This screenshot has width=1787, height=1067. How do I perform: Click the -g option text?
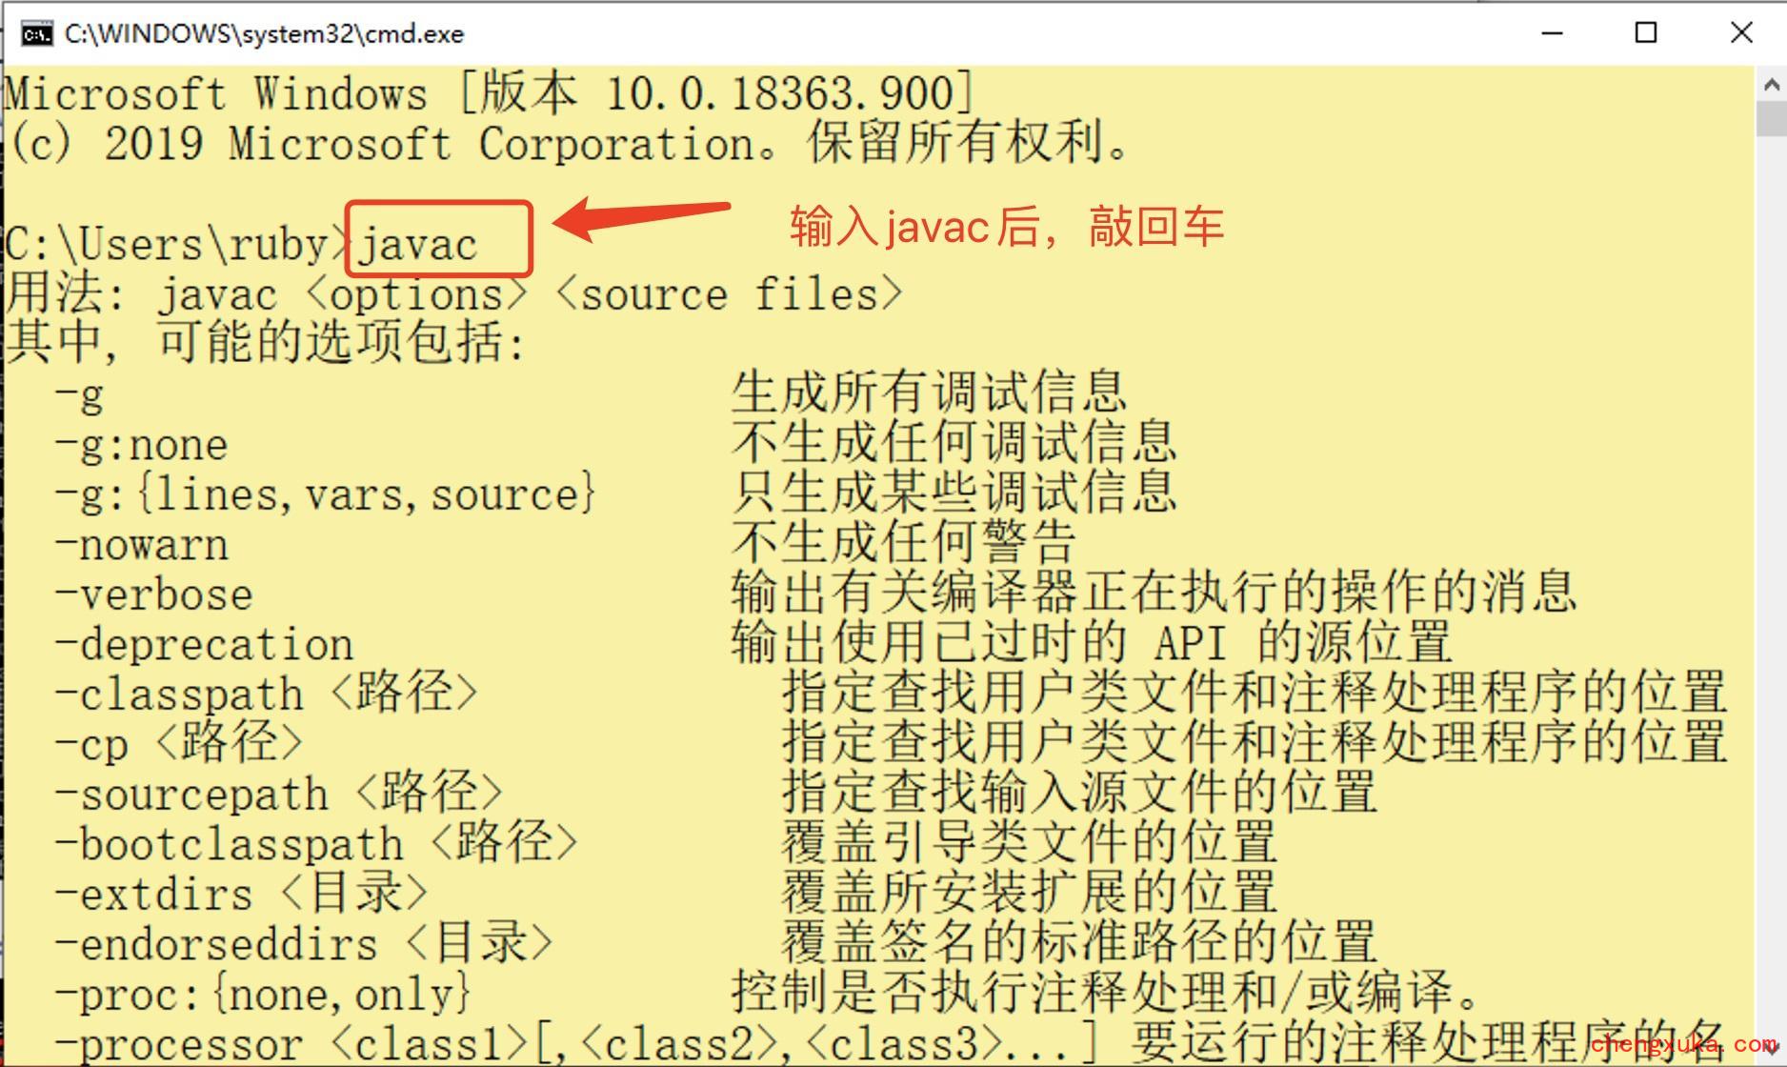[79, 394]
